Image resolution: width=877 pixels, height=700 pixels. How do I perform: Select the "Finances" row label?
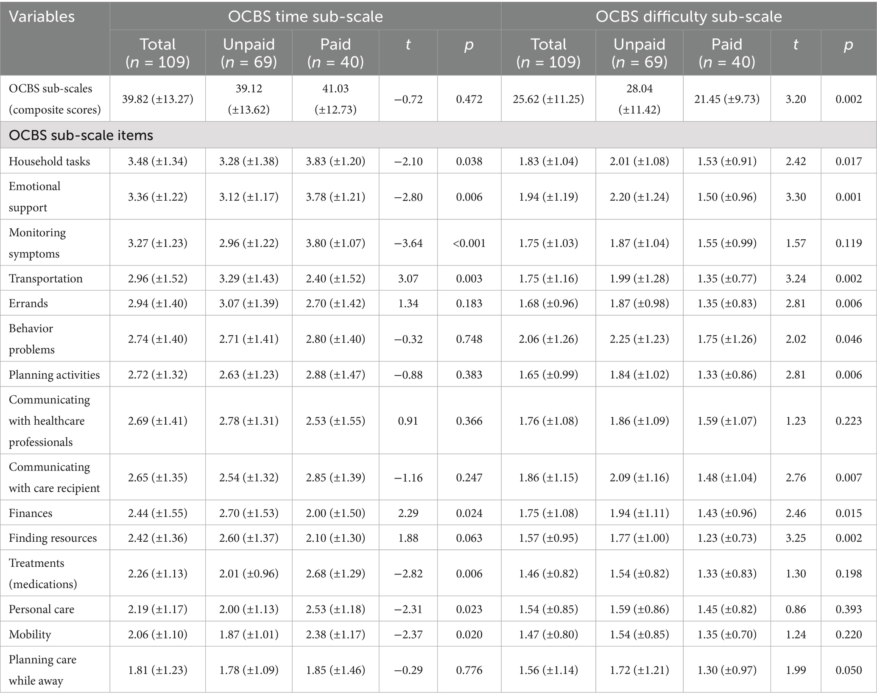tap(30, 513)
